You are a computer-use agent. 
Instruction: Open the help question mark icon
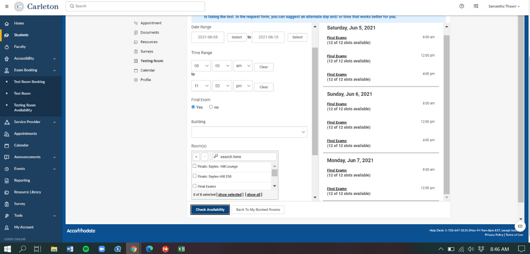462,6
